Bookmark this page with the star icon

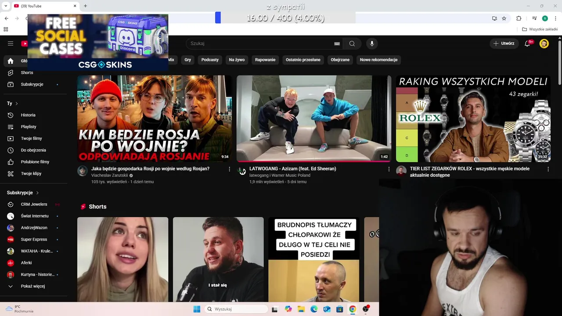[x=504, y=18]
